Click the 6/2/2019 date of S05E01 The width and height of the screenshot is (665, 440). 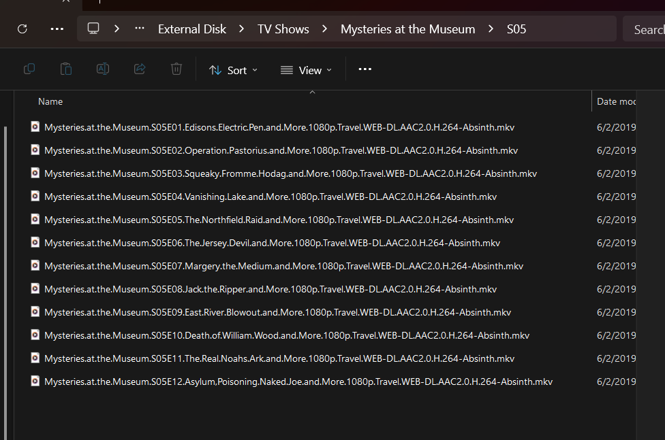[x=616, y=127]
